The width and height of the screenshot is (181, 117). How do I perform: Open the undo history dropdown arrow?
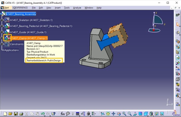pos(45,116)
